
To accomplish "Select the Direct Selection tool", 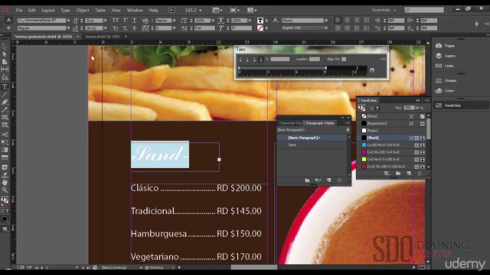I will click(5, 54).
